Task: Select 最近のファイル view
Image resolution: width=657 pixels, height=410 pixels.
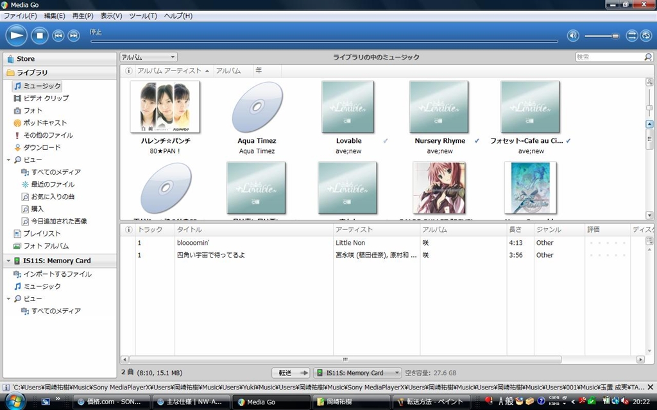Action: [x=47, y=184]
